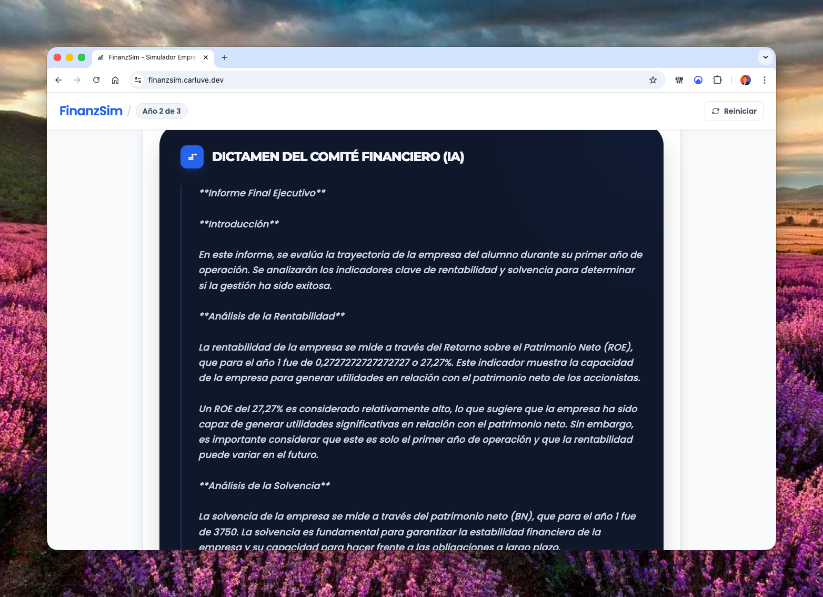Click the Año 2 de 3 badge
The image size is (823, 597).
[x=162, y=111]
